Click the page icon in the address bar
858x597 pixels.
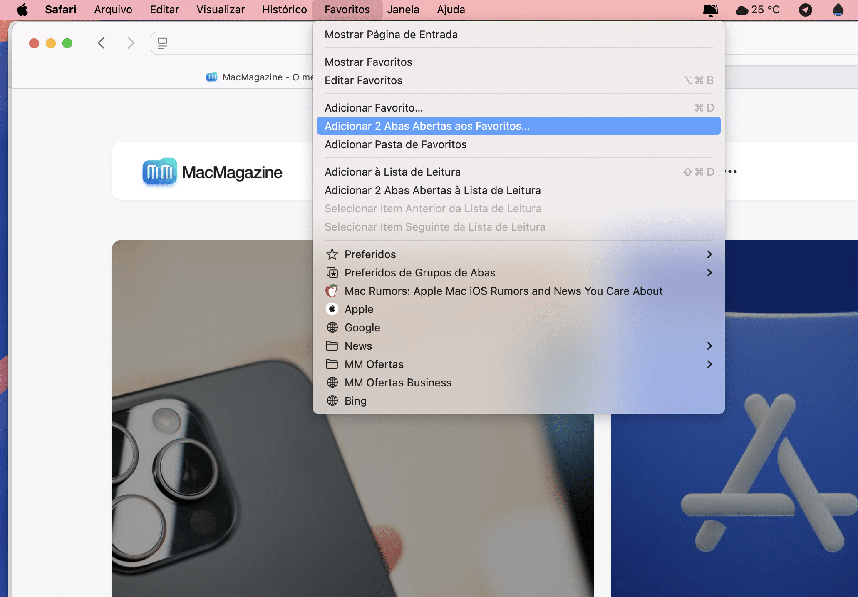pos(162,43)
